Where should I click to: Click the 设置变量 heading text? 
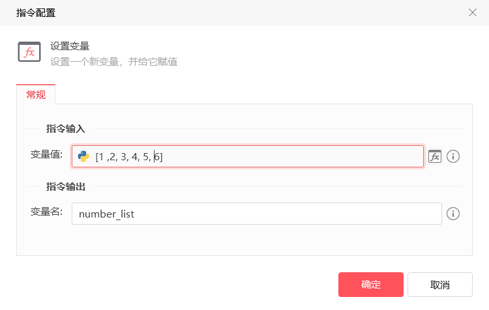point(70,46)
